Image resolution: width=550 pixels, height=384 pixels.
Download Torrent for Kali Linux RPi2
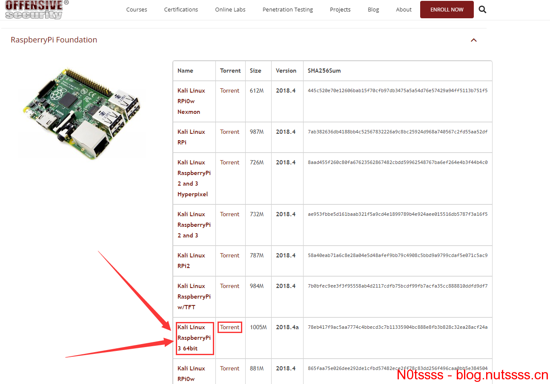click(x=230, y=255)
